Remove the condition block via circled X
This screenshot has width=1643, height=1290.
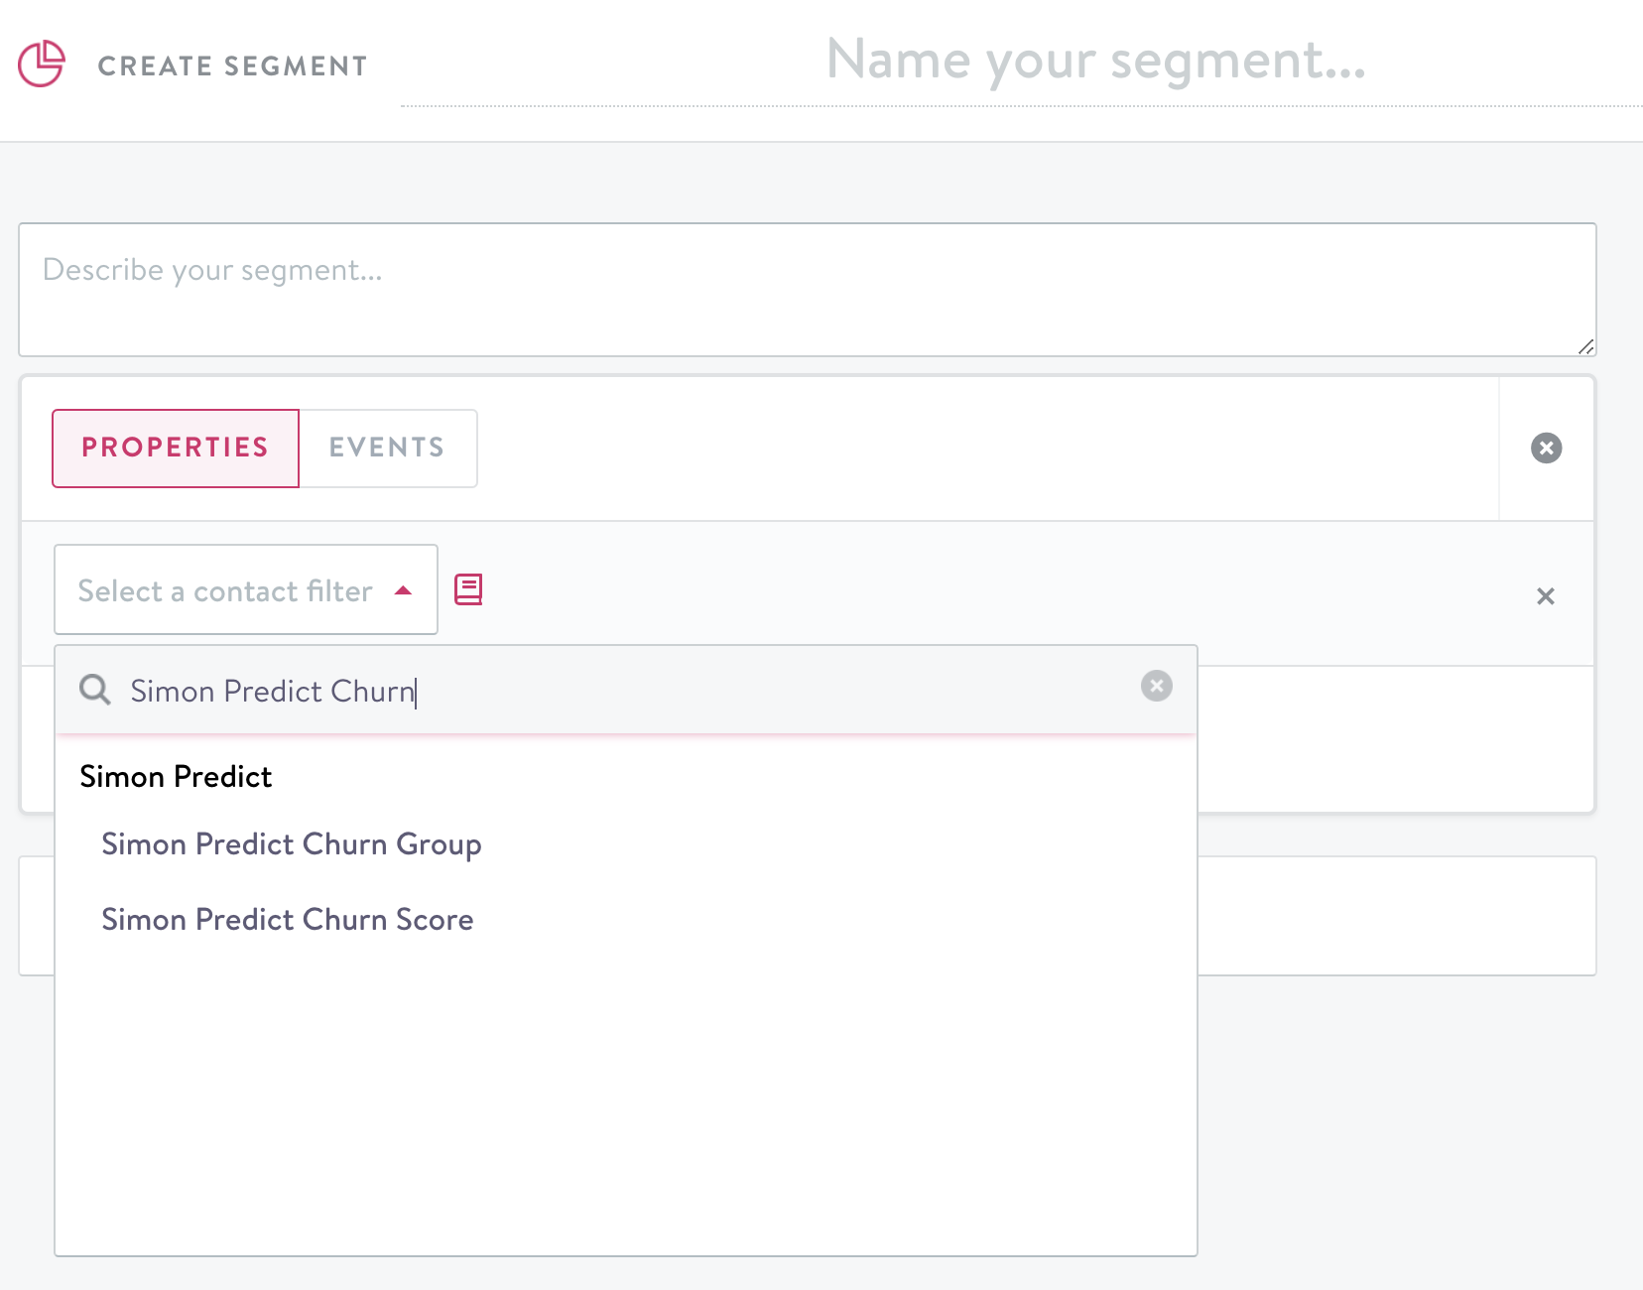(1546, 448)
